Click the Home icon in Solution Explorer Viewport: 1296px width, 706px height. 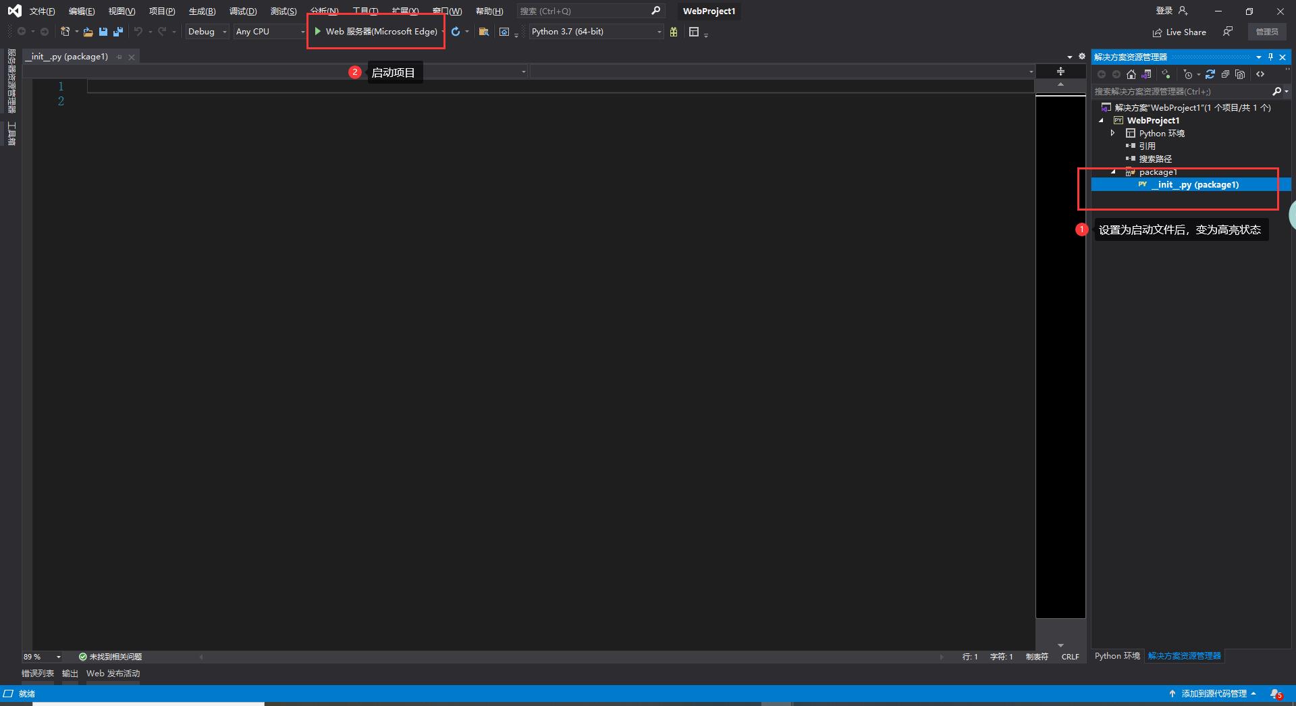pyautogui.click(x=1131, y=74)
